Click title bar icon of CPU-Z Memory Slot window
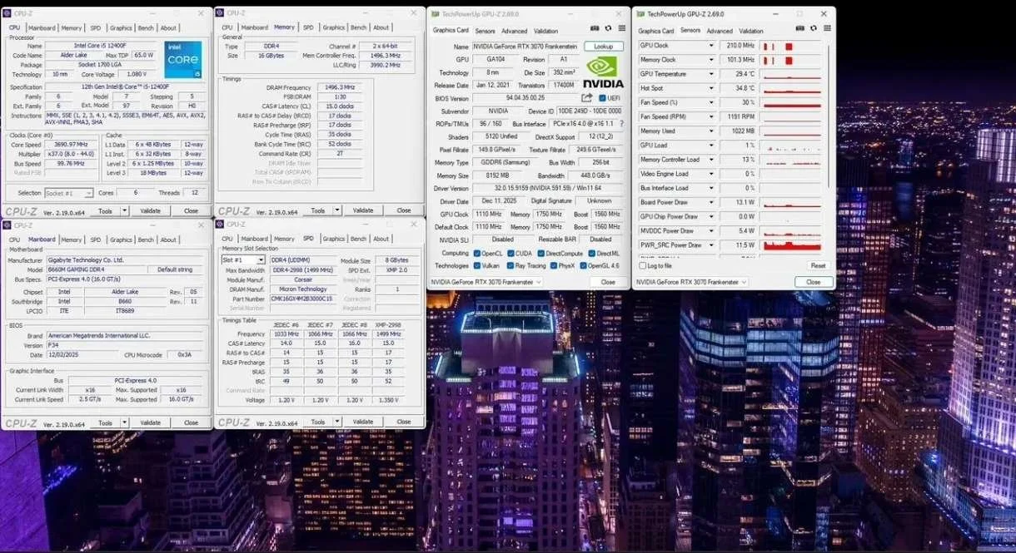Viewport: 1016px width, 553px height. tap(221, 225)
